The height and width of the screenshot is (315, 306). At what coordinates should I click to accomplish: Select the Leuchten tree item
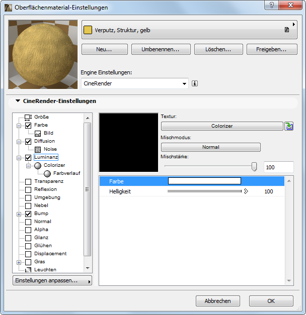tap(45, 270)
